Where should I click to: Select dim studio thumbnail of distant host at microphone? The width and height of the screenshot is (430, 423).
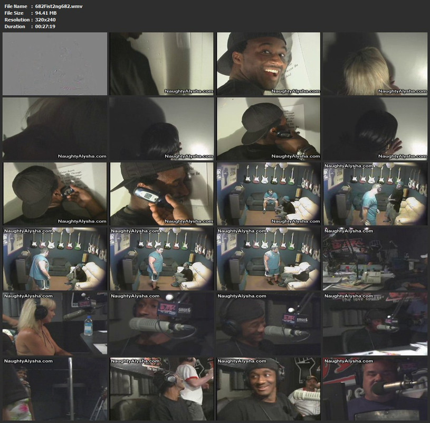[x=375, y=324]
